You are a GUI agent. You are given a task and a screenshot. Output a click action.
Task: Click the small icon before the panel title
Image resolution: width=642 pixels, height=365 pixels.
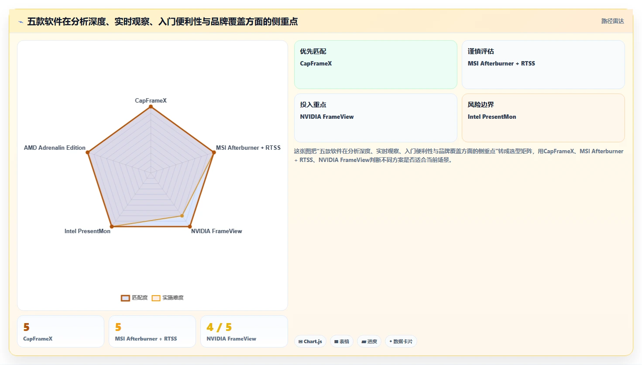click(21, 22)
